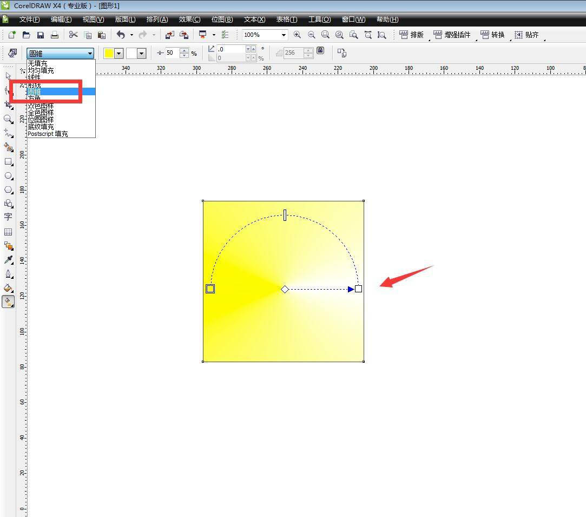The width and height of the screenshot is (586, 517).
Task: Choose 底纹填充 from fill type list
Action: 41,127
